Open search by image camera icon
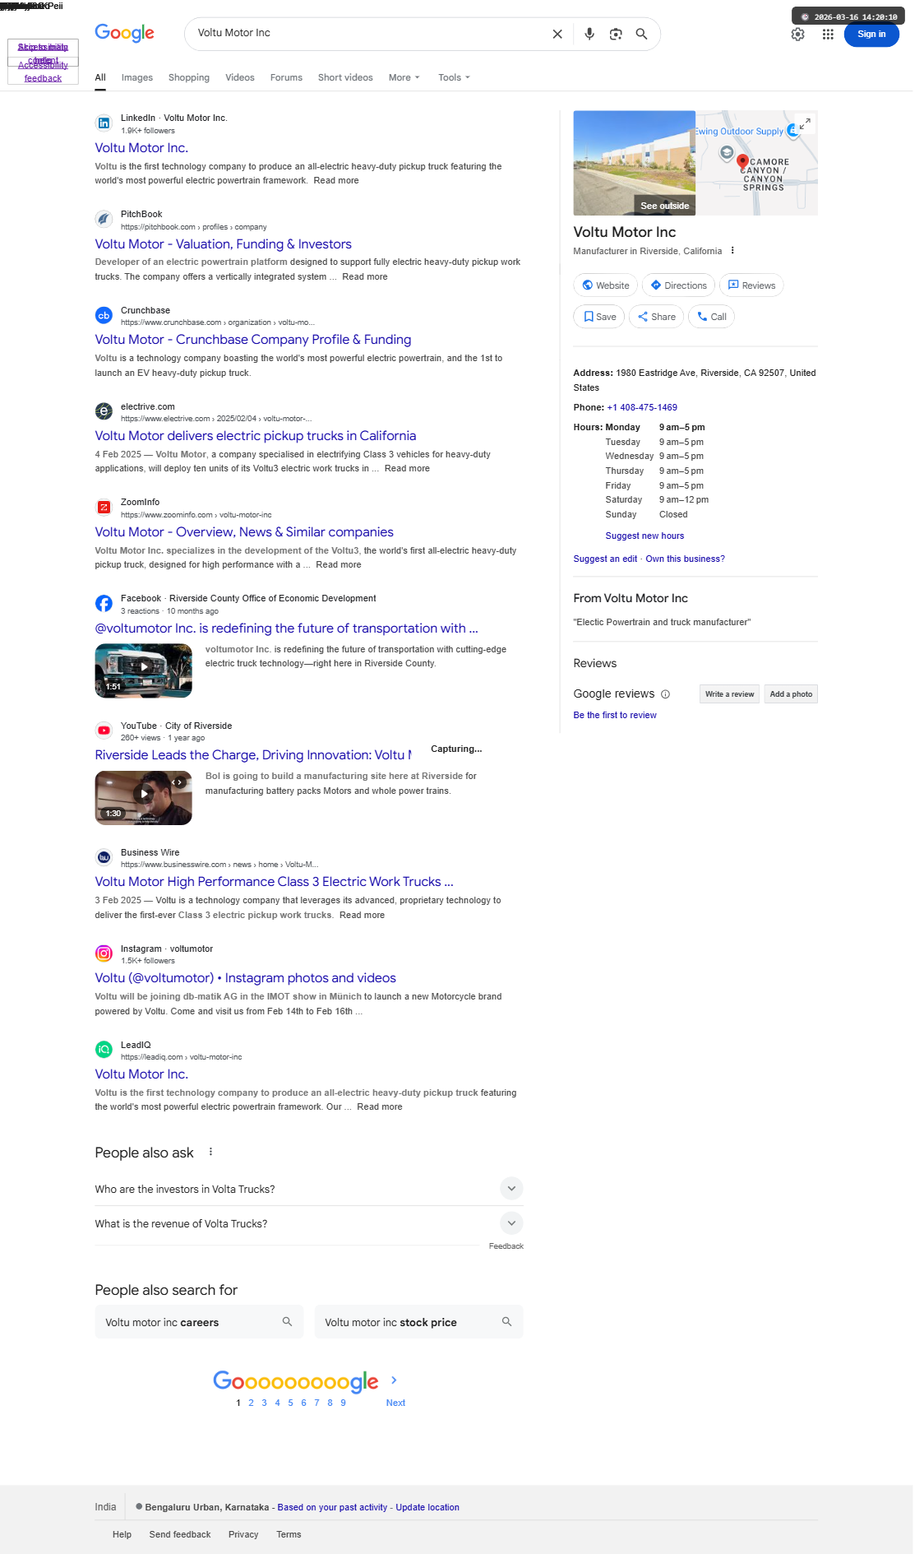Image resolution: width=924 pixels, height=1554 pixels. (x=616, y=34)
